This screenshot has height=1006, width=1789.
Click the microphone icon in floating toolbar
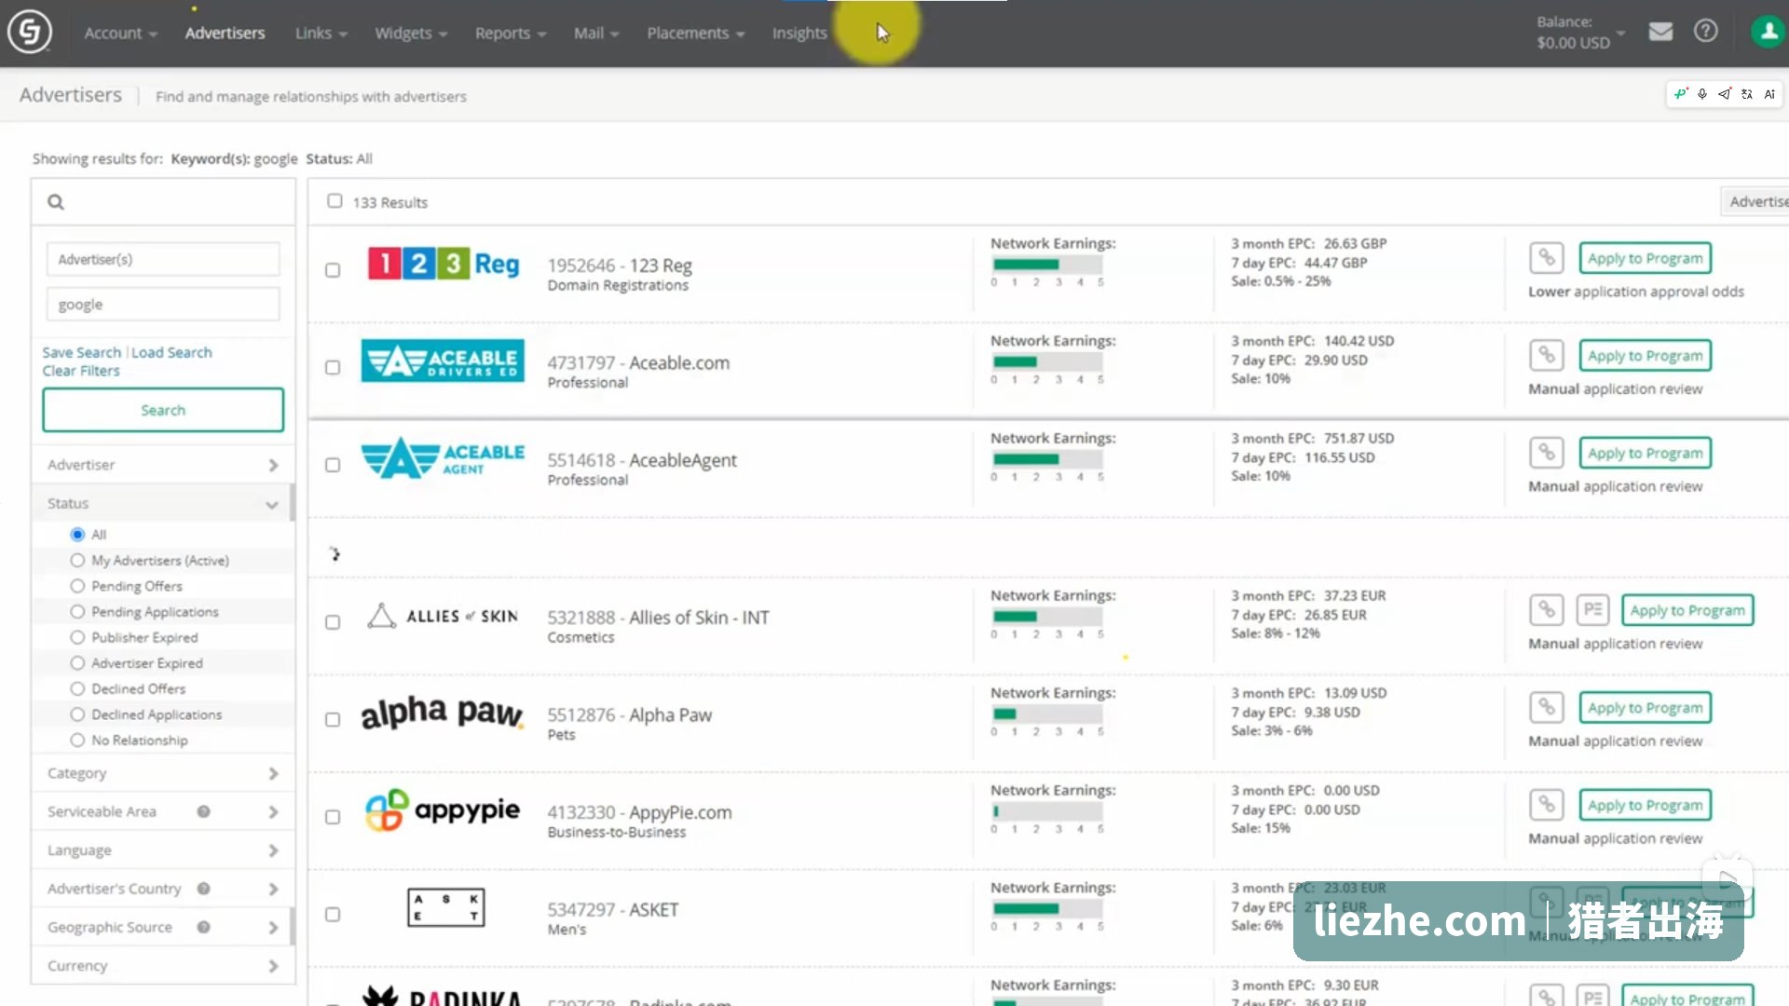coord(1702,94)
